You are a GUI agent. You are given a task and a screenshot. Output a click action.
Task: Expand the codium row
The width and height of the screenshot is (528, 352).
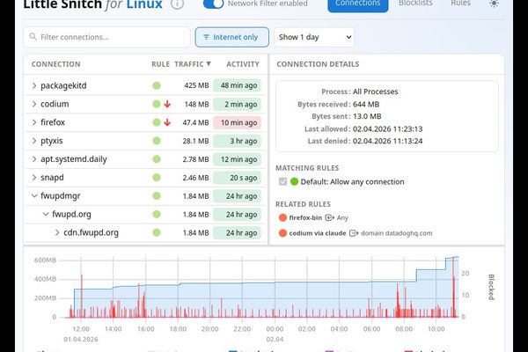click(34, 104)
